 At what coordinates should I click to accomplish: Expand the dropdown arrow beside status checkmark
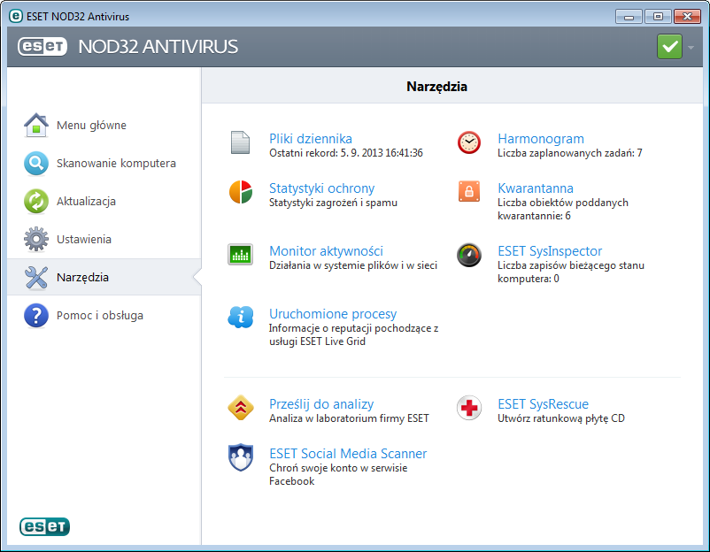click(x=691, y=47)
